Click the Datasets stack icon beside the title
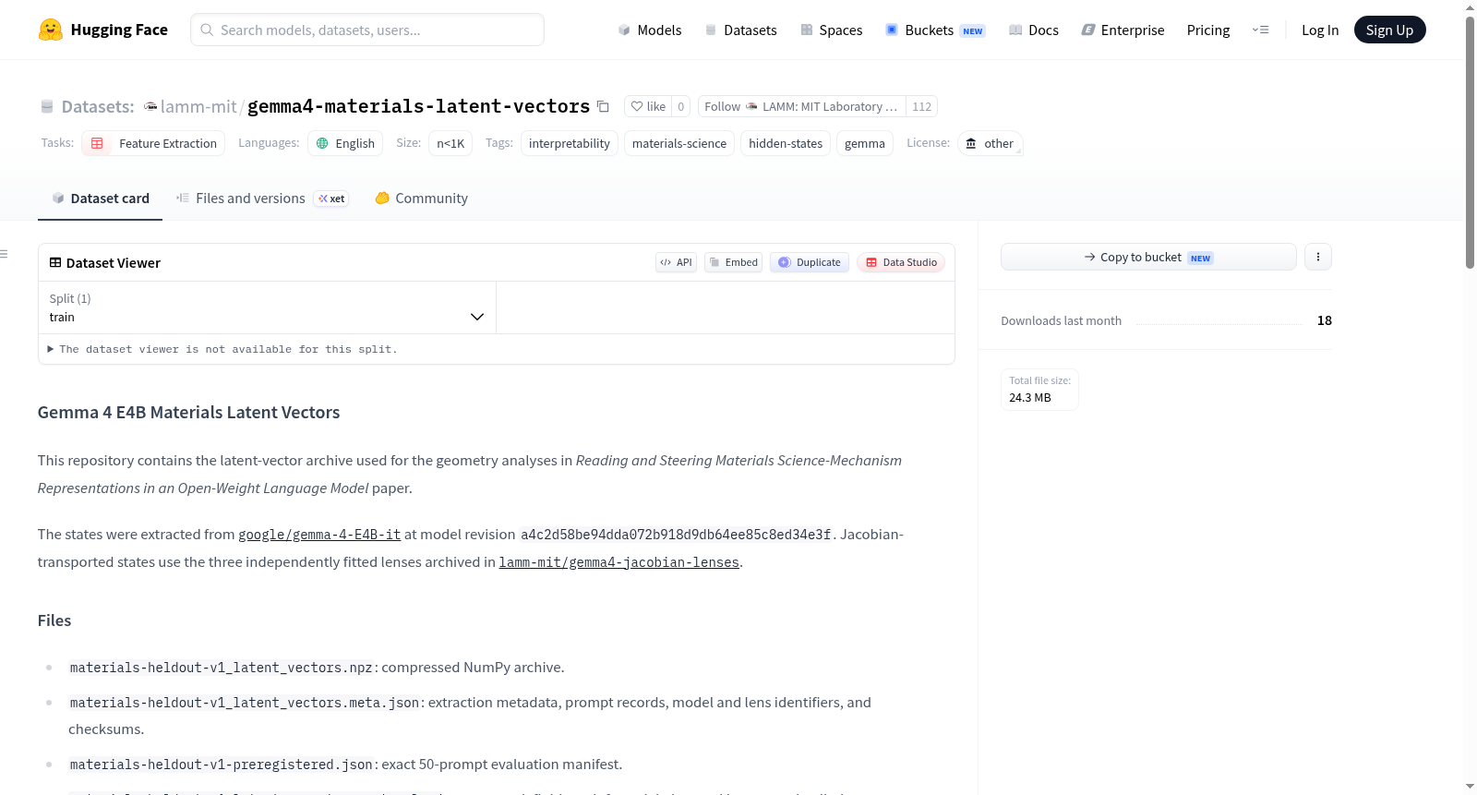The image size is (1477, 795). [47, 107]
